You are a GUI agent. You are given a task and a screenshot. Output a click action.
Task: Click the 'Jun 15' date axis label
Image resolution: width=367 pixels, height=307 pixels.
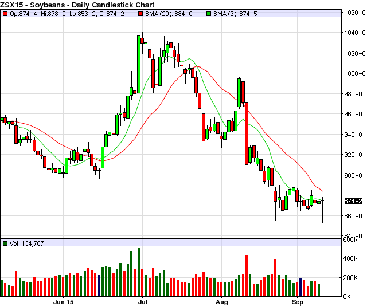click(64, 302)
